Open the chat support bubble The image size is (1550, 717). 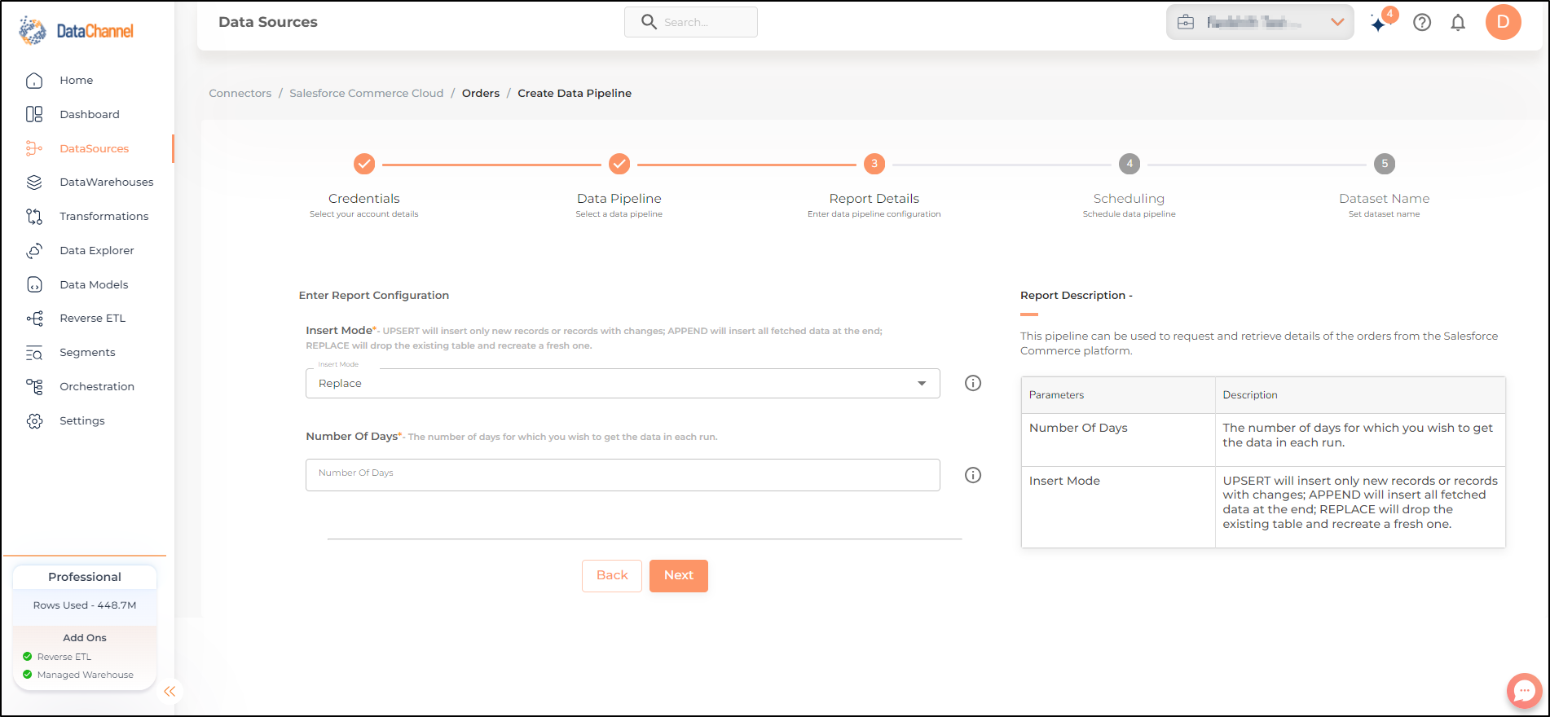pos(1524,691)
